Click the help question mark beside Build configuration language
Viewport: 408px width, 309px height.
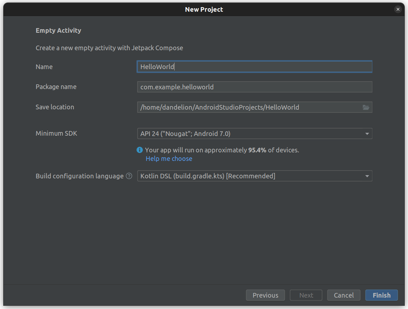pyautogui.click(x=129, y=176)
